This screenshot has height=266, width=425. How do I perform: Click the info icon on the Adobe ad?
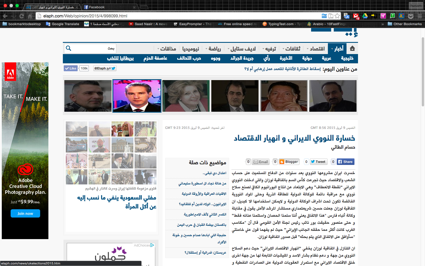click(x=46, y=64)
